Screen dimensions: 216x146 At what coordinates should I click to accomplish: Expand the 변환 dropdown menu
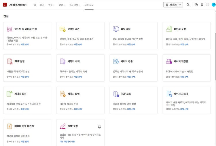pyautogui.click(x=62, y=5)
